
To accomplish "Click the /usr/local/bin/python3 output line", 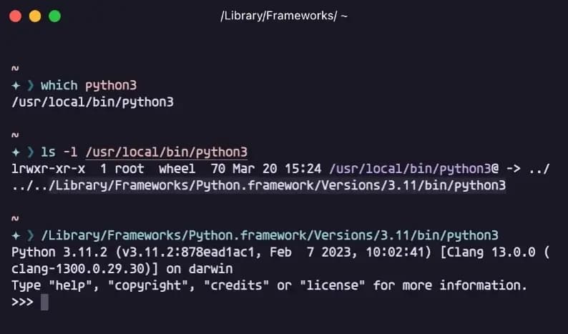I will pos(93,102).
